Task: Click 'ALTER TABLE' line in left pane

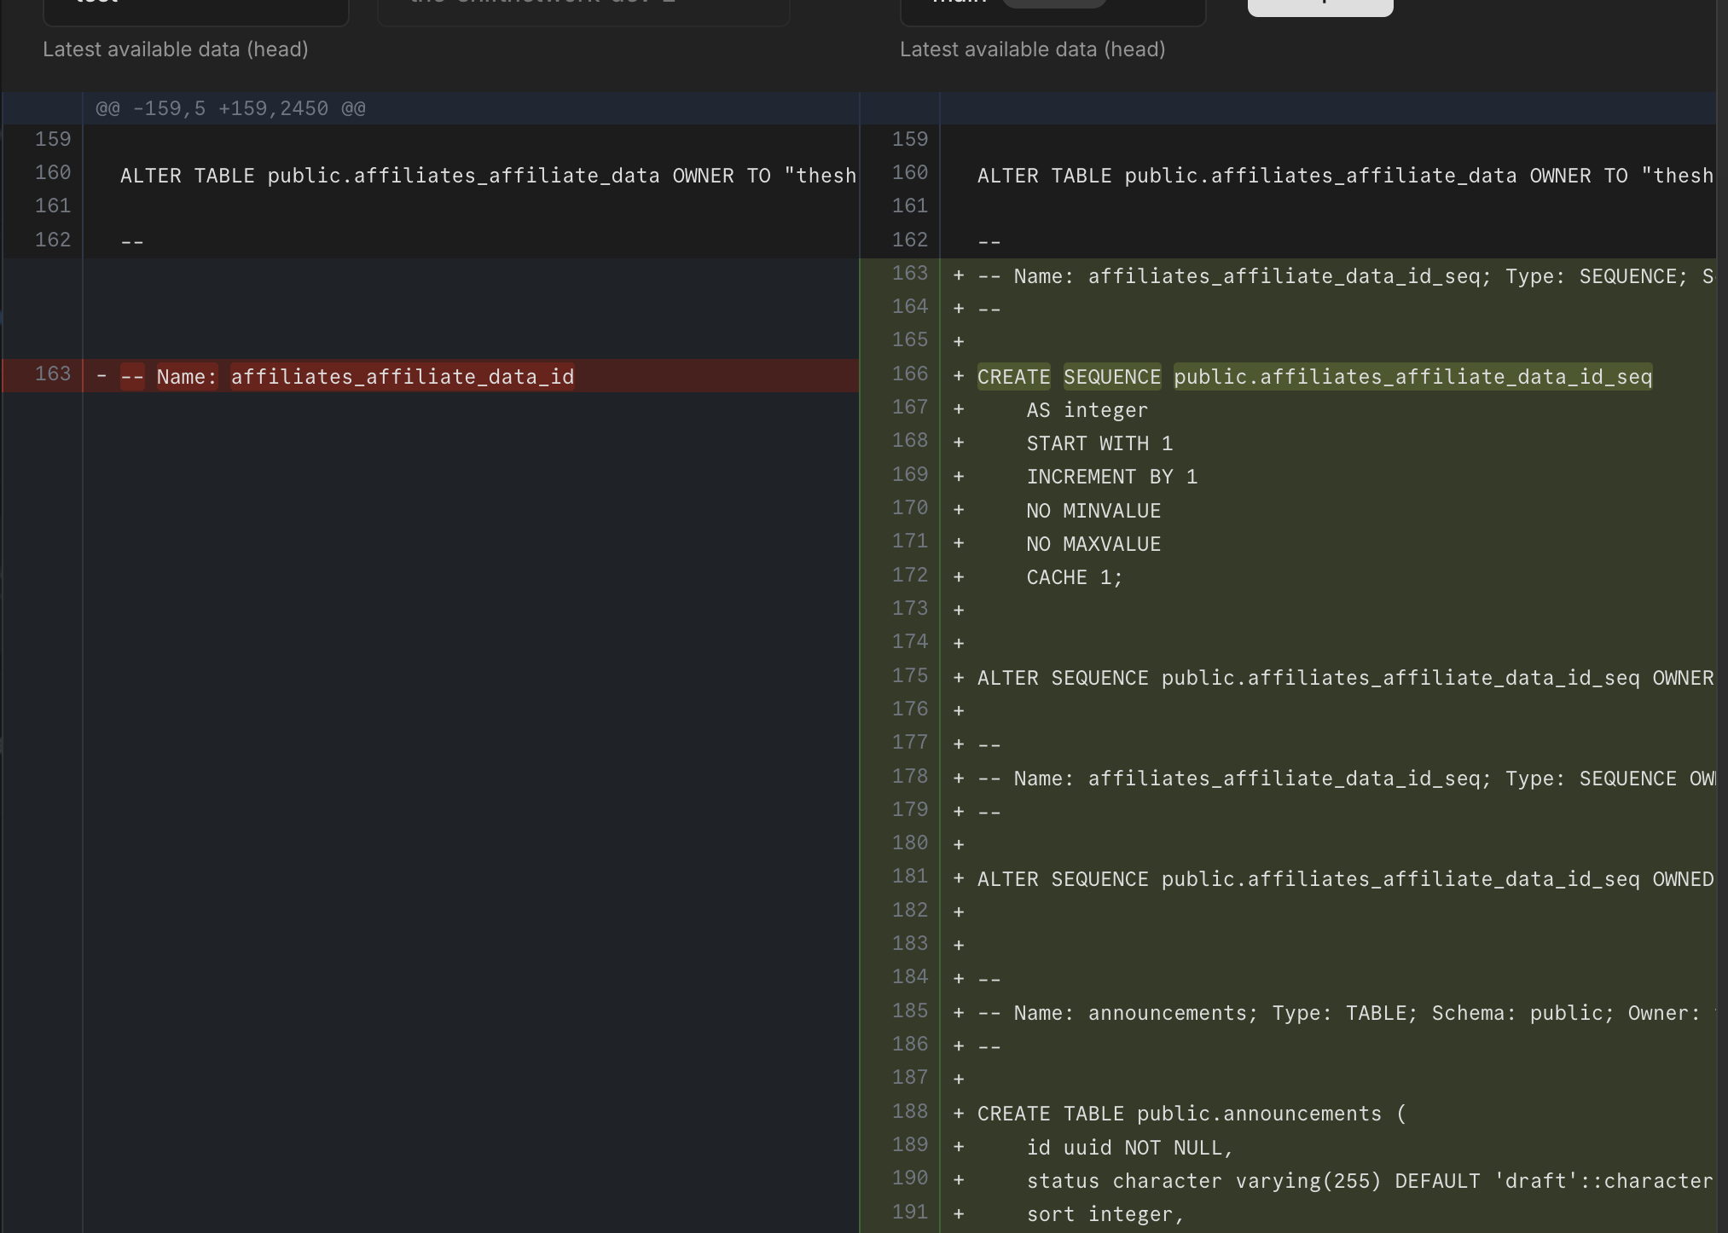Action: click(487, 176)
